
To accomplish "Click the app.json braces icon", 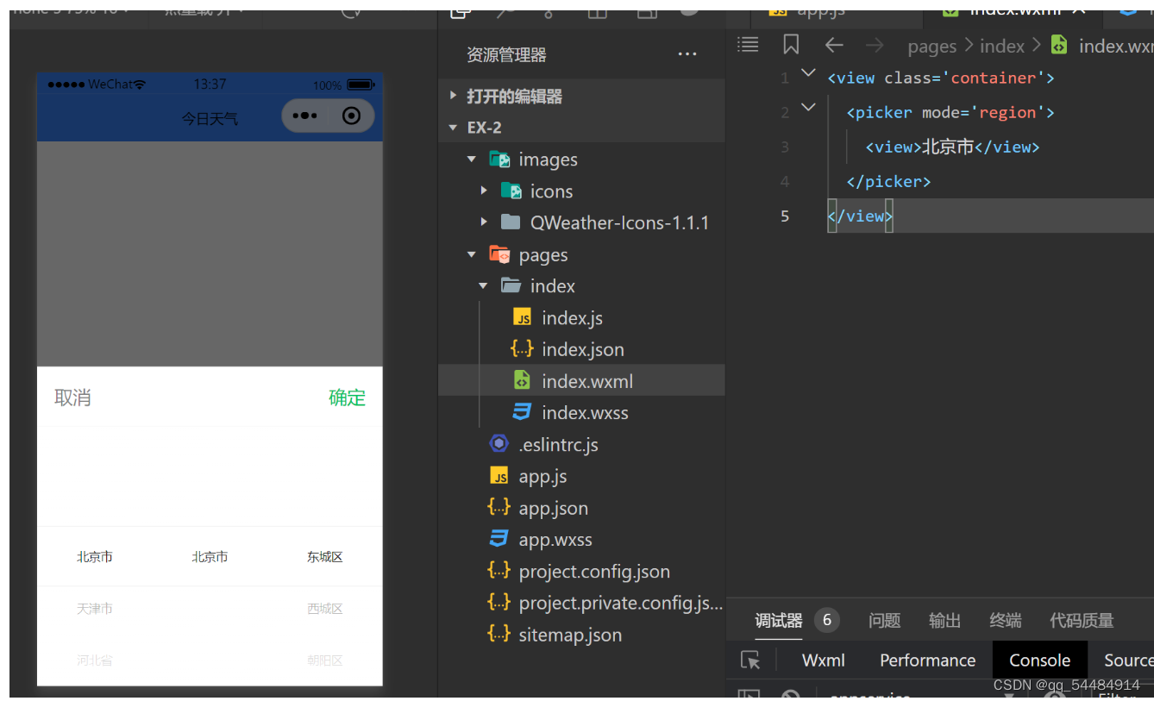I will tap(499, 508).
